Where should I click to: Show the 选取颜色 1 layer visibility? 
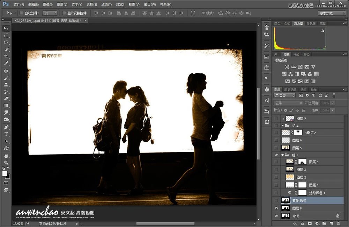point(276,193)
